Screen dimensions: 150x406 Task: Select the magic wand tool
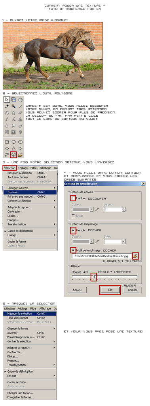coord(14,106)
